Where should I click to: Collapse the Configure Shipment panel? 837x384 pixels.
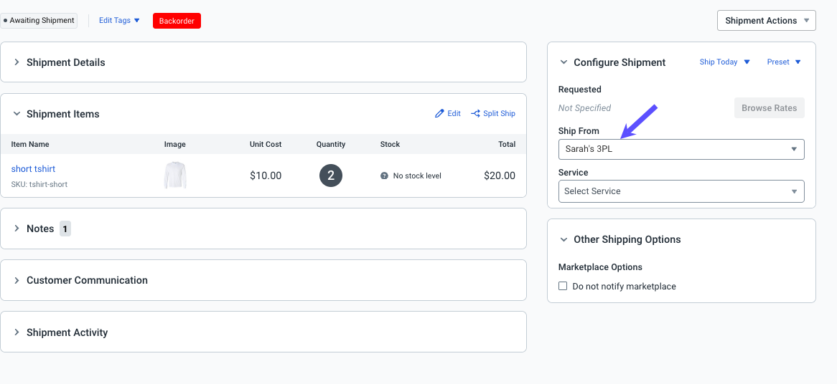[564, 62]
